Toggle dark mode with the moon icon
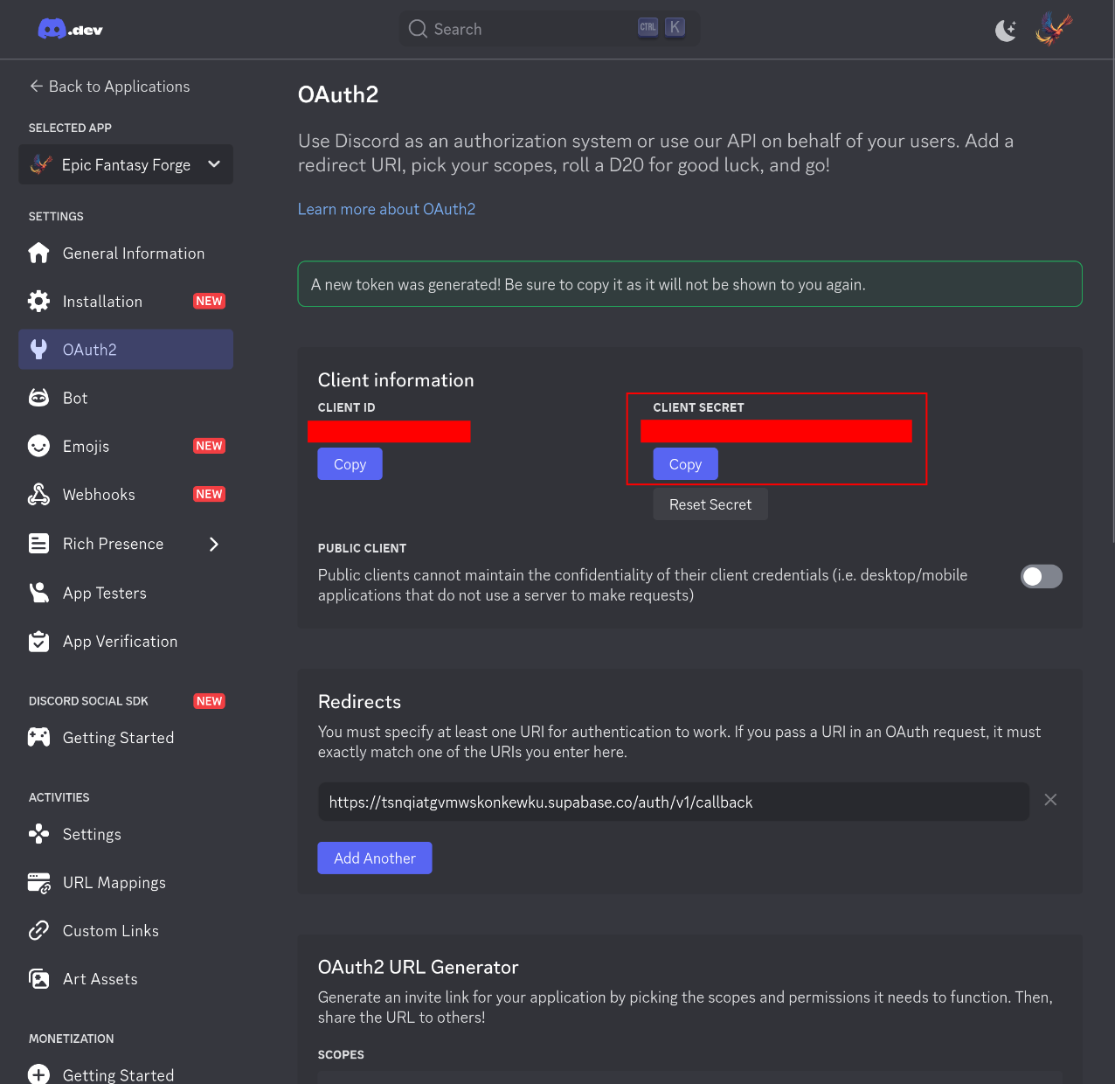Image resolution: width=1115 pixels, height=1084 pixels. 1005,29
